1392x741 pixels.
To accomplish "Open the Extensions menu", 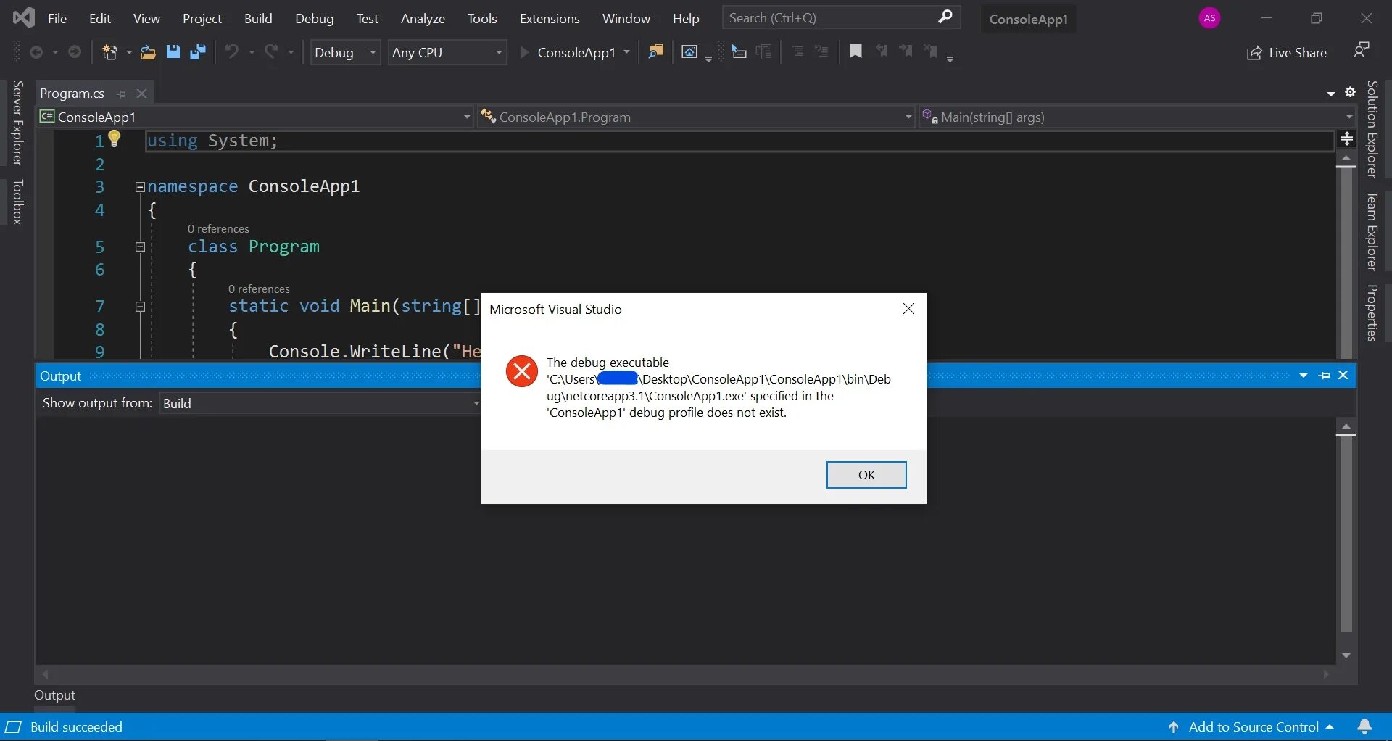I will coord(550,18).
